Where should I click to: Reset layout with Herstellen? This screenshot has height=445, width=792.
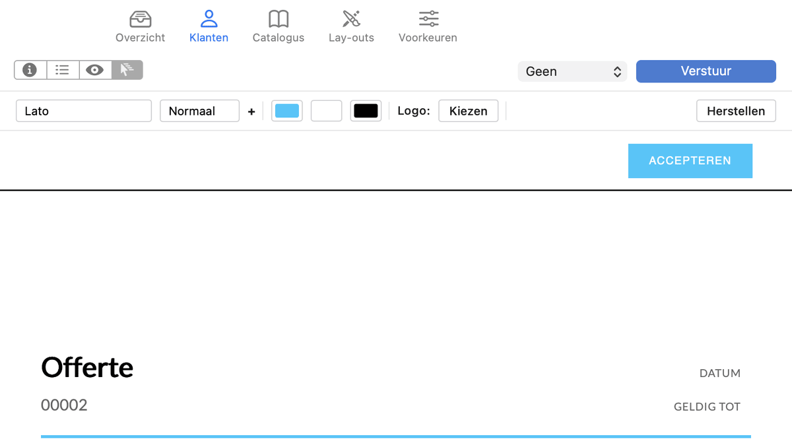click(736, 111)
